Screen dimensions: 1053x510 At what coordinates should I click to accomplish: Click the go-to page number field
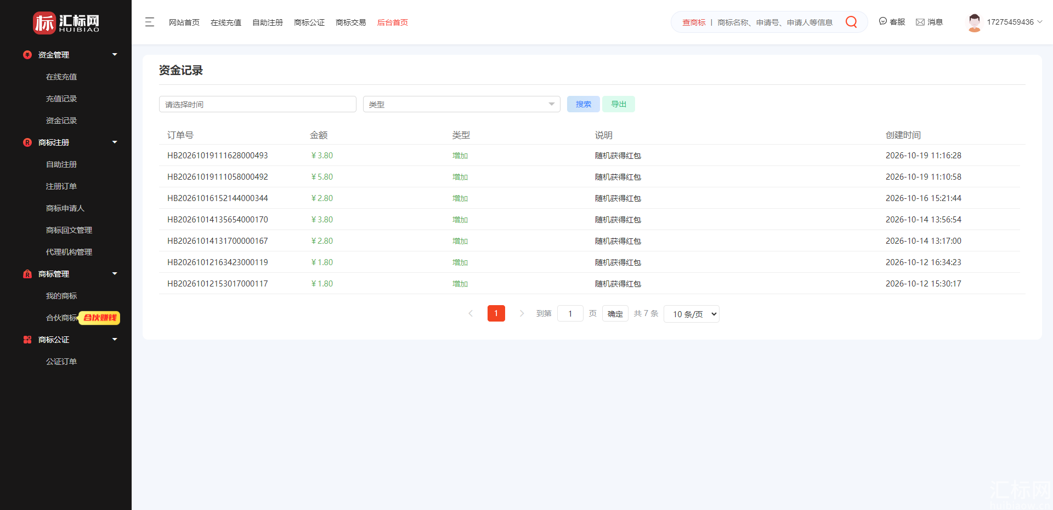click(x=570, y=313)
